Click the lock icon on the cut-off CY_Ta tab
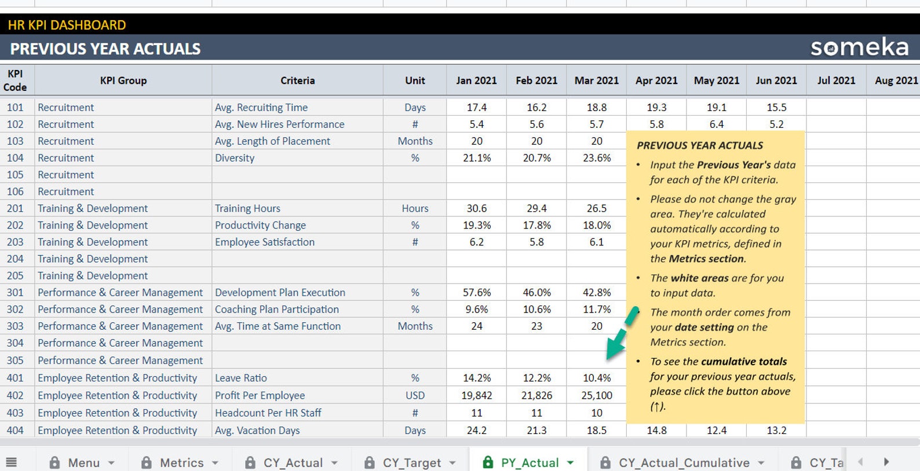The height and width of the screenshot is (471, 920). [796, 462]
